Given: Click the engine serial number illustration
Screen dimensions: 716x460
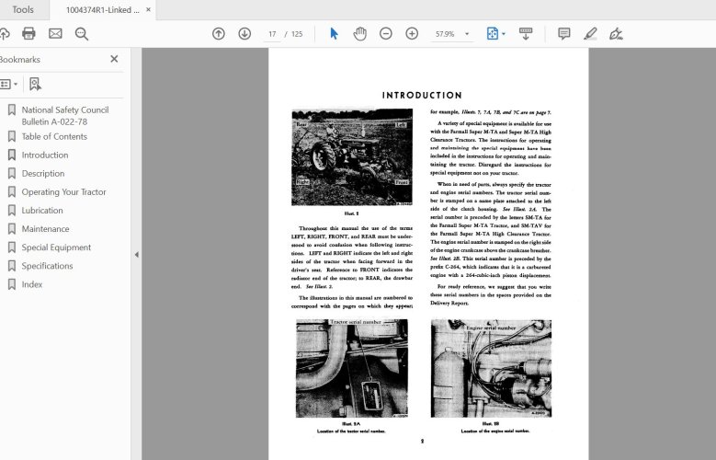Looking at the screenshot, I should [491, 368].
